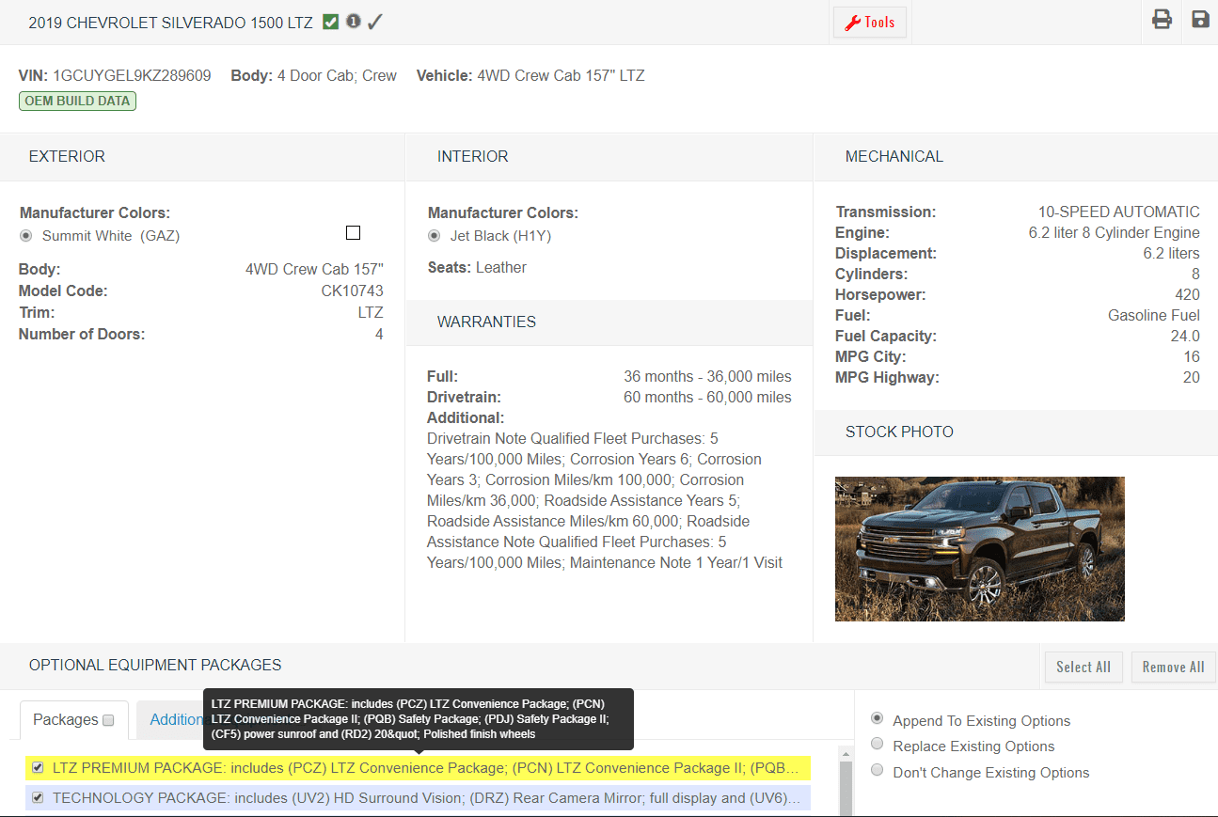Click the model code value CK10743
Viewport: 1218px width, 817px height.
coord(352,291)
